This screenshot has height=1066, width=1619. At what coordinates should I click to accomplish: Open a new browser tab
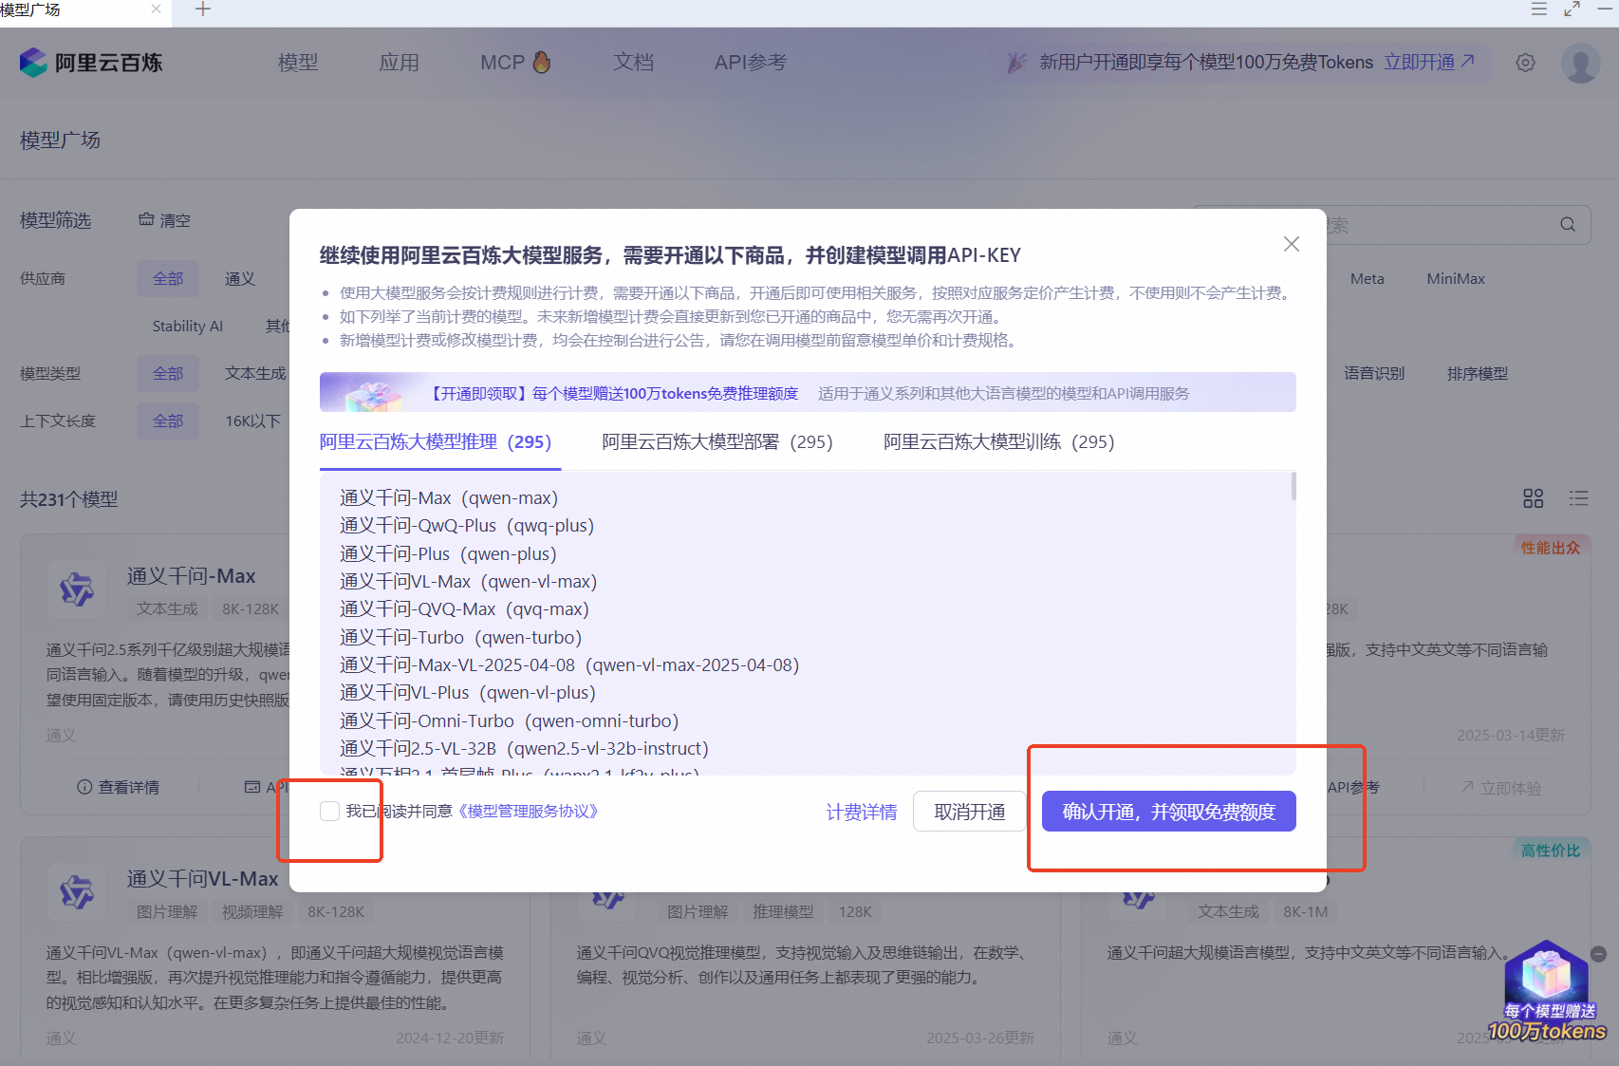(x=202, y=9)
